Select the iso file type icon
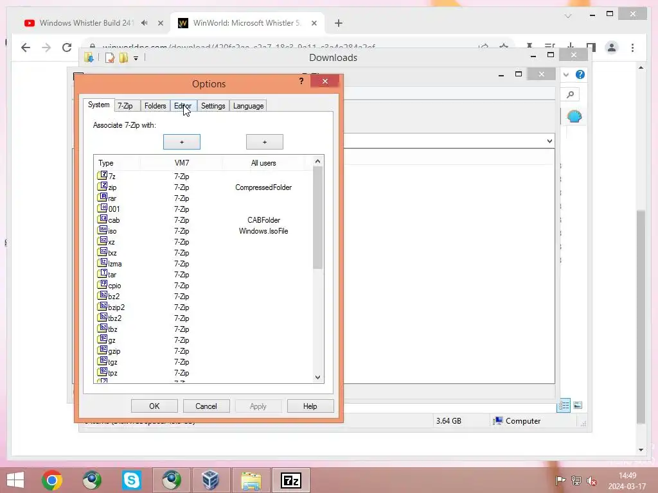The image size is (658, 493). pyautogui.click(x=102, y=230)
